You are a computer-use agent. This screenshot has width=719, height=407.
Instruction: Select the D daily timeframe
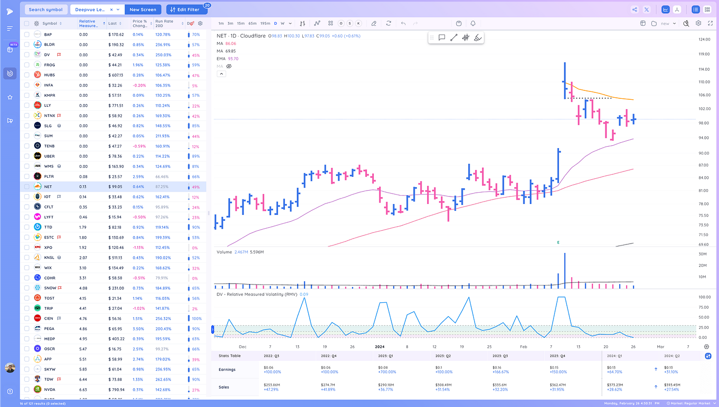click(276, 23)
